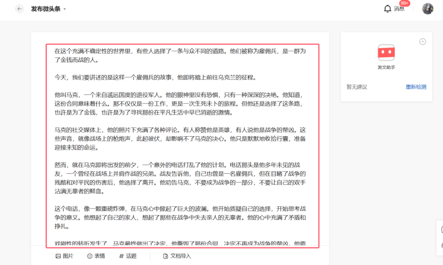Screen dimensions: 443x265
Task: Click the red 发文助手 assistant icon
Action: pos(385,51)
